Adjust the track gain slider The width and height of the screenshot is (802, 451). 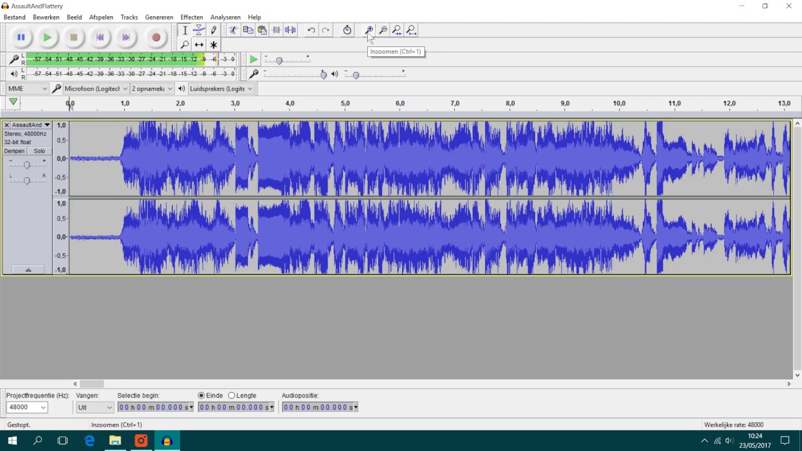[x=26, y=165]
